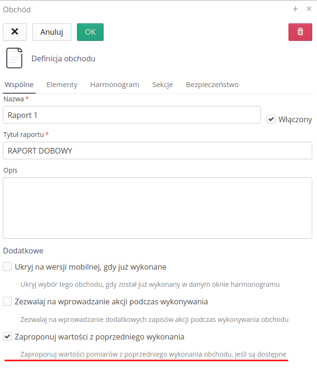
Task: Click the document icon beside Definicja obchodu
Action: (14, 58)
